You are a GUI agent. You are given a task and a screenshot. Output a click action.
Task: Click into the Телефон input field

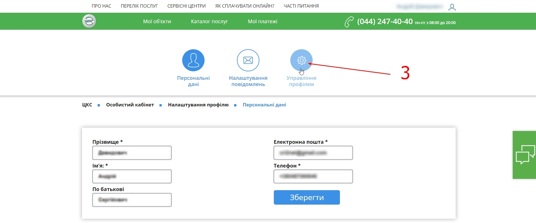[313, 176]
